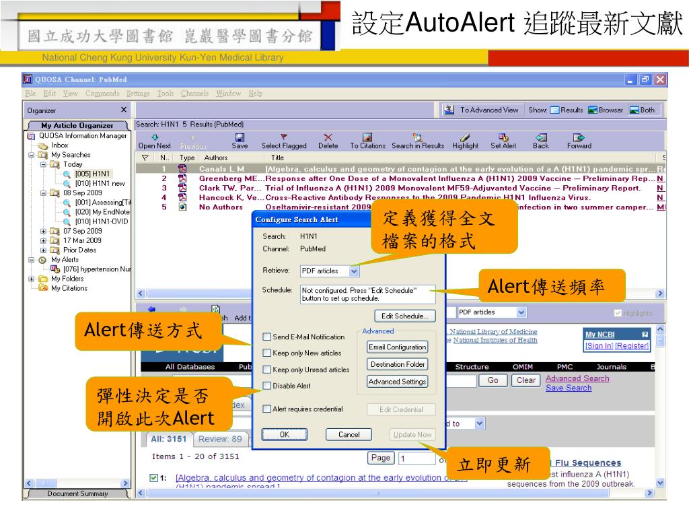The image size is (689, 517).
Task: Click My NCBI help question icon
Action: pyautogui.click(x=645, y=335)
